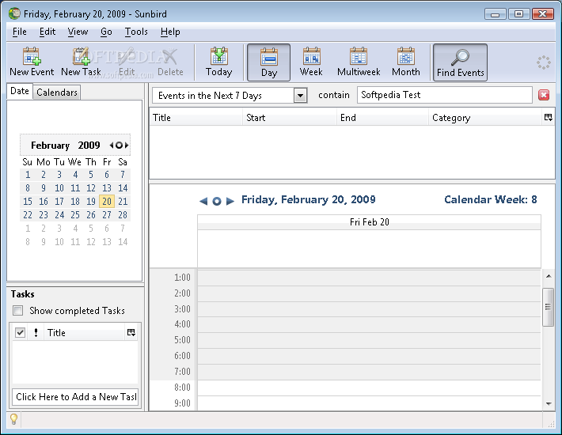Viewport: 562px width, 435px height.
Task: Click 2009 year in mini calendar
Action: coord(89,145)
